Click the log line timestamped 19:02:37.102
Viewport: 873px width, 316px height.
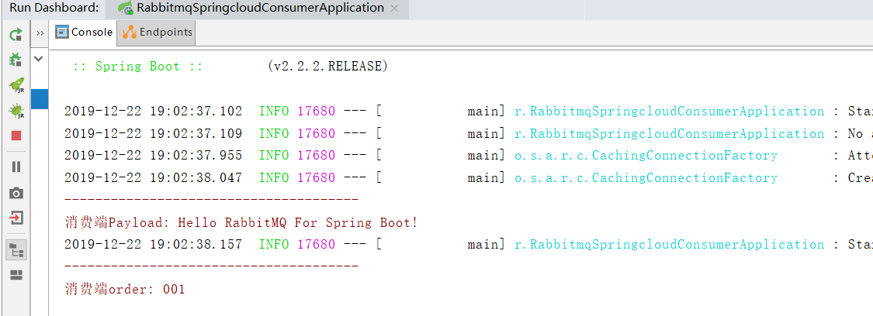tap(468, 111)
